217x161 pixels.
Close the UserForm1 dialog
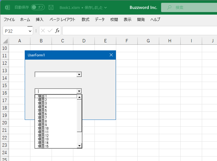coord(111,55)
